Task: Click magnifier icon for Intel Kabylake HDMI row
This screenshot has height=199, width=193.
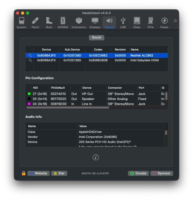Action: (x=30, y=60)
